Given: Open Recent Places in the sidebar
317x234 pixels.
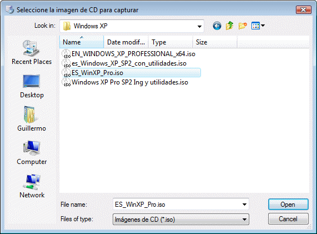Looking at the screenshot, I should pyautogui.click(x=32, y=53).
